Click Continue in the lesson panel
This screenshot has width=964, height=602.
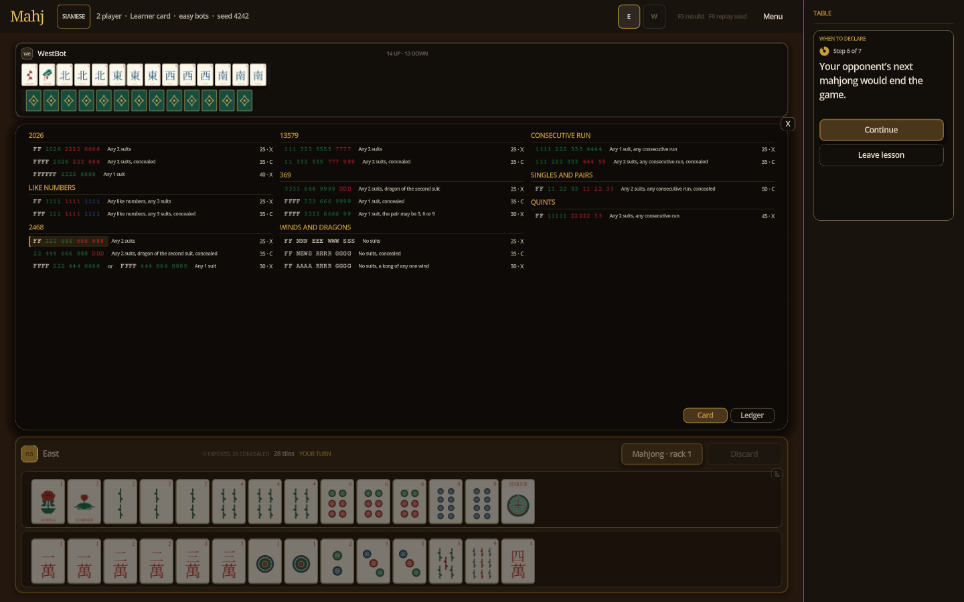881,130
